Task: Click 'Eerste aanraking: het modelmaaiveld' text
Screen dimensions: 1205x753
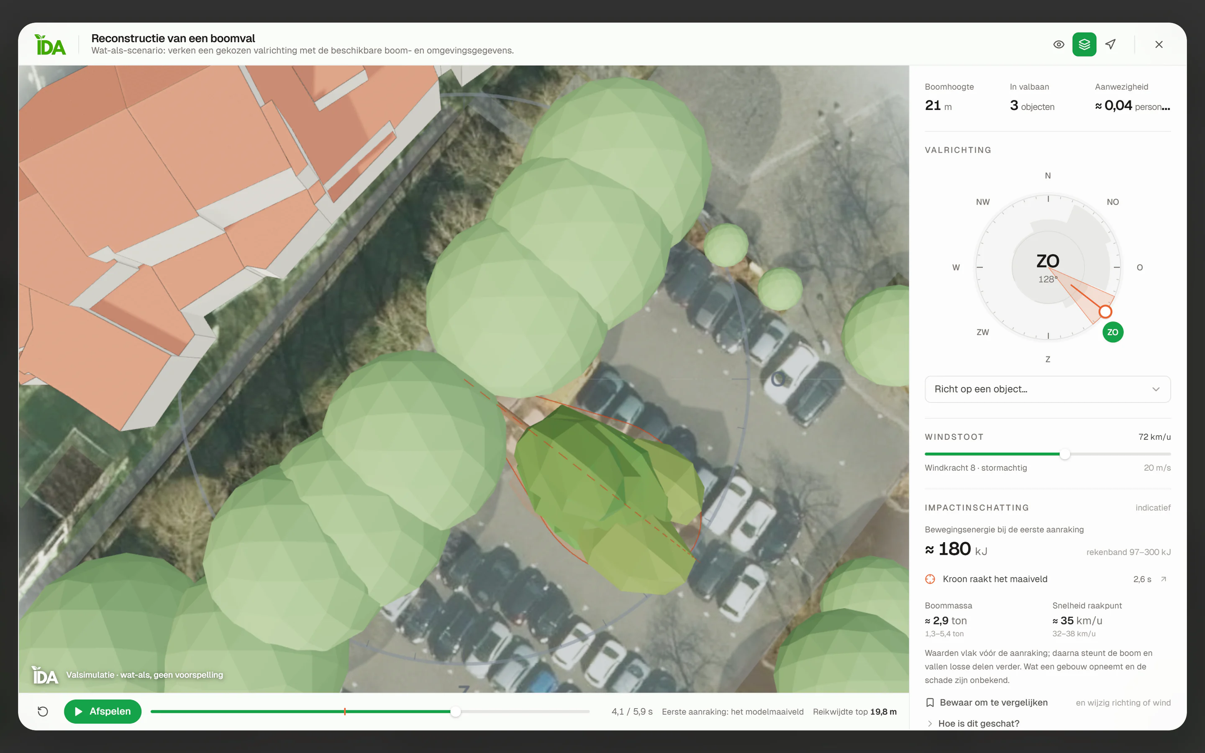Action: [x=733, y=712]
